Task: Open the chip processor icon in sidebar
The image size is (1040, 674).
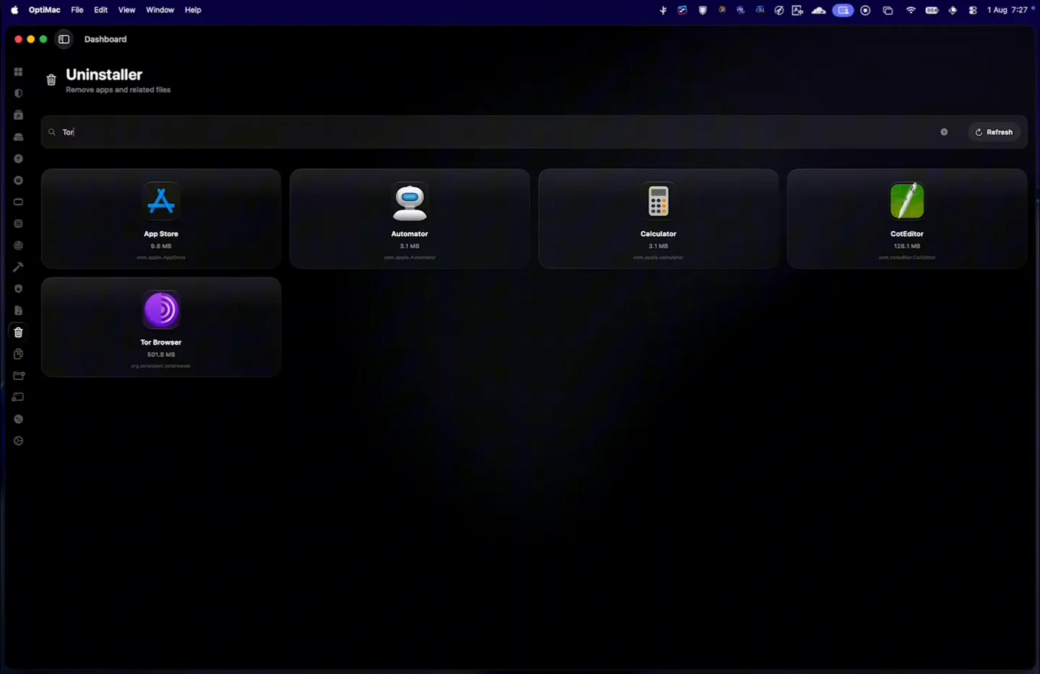Action: (18, 224)
